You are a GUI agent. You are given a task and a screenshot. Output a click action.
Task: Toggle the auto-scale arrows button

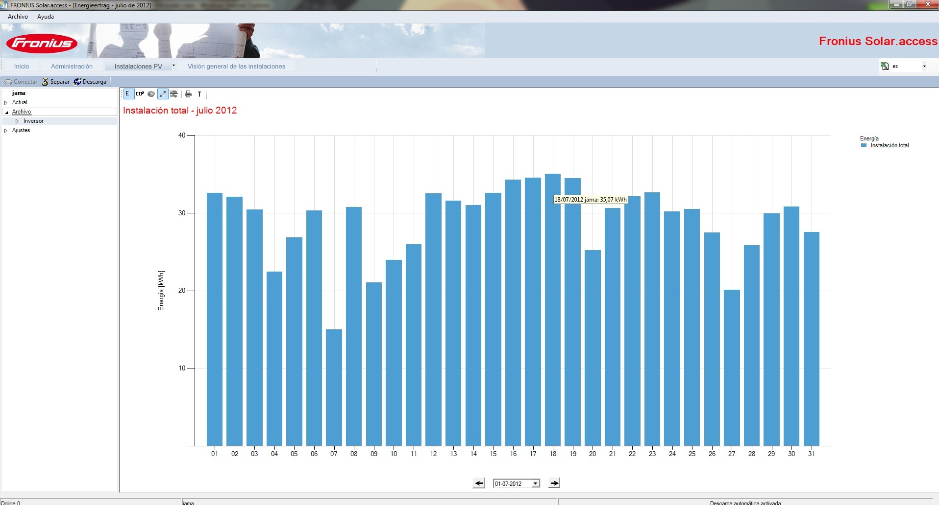pos(163,94)
